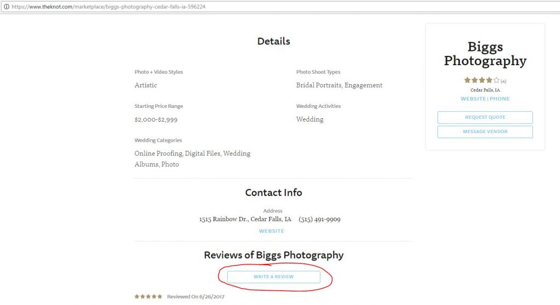The image size is (560, 305).
Task: Click 'Online Proofing, Digital Files, Wedding' text
Action: (x=192, y=153)
